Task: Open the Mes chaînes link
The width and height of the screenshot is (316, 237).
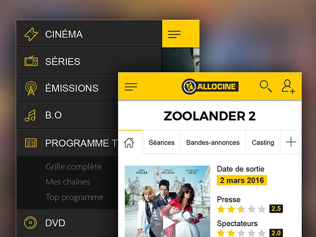Action: pos(68,182)
